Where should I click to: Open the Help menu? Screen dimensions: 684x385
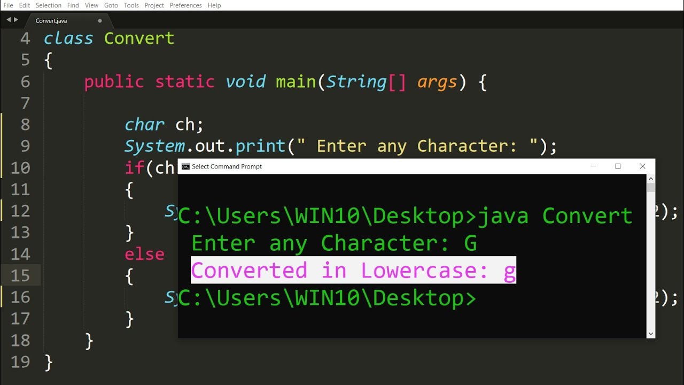coord(214,5)
